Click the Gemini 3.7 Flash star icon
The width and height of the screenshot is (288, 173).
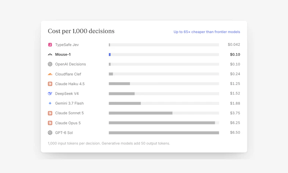point(50,103)
